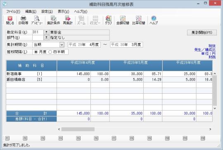Click the vertical scrollbar down arrow

[215, 108]
